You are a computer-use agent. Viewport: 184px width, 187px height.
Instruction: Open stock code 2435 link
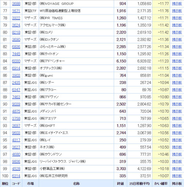click(16, 83)
